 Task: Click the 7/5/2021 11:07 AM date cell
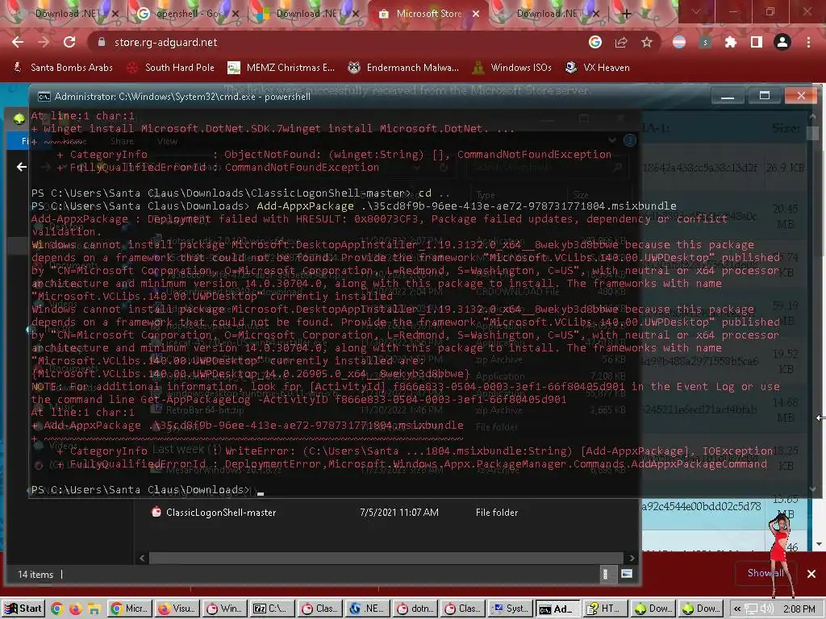point(398,512)
